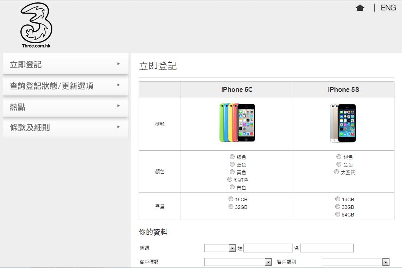
Task: Choose 64GB capacity for iPhone 5S
Action: tap(338, 214)
